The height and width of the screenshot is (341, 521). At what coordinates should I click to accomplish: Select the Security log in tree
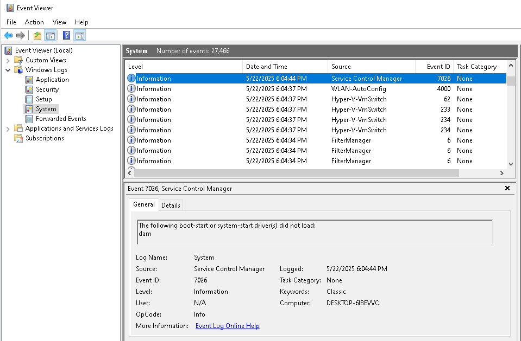click(x=47, y=89)
